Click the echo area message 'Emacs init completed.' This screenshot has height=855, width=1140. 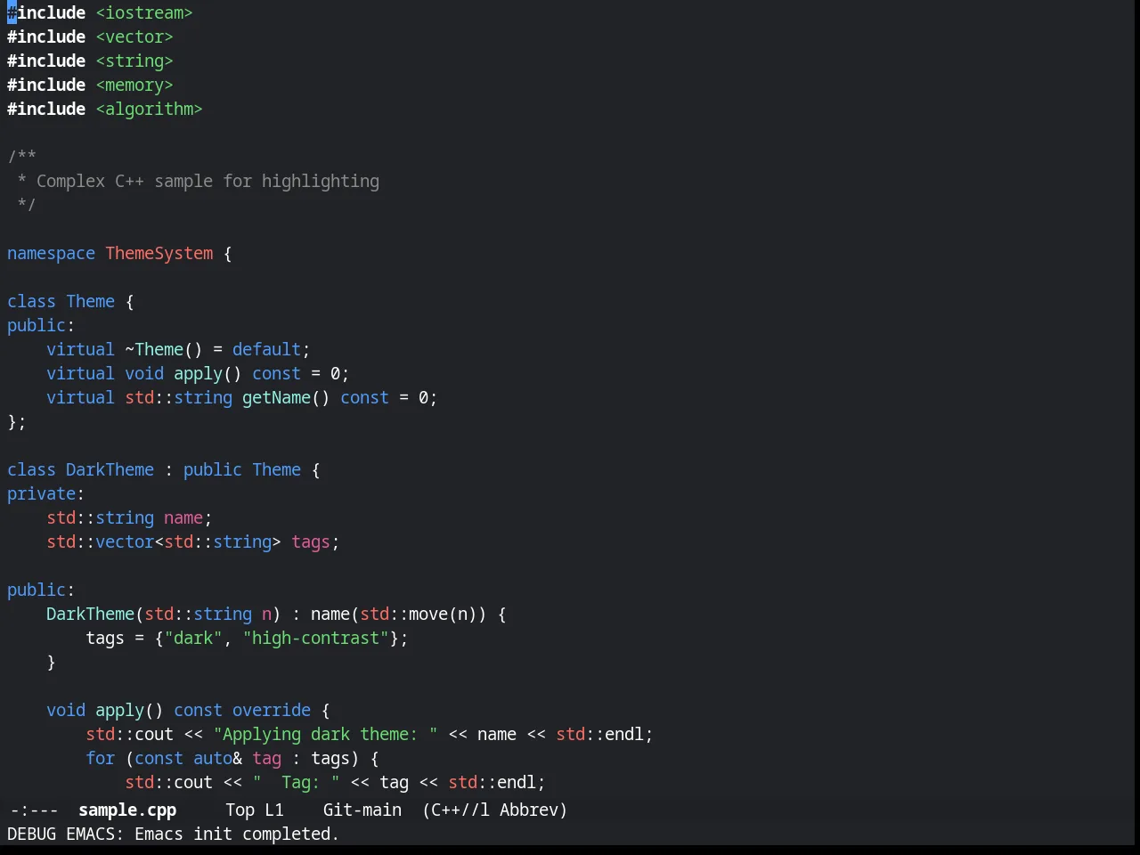237,834
